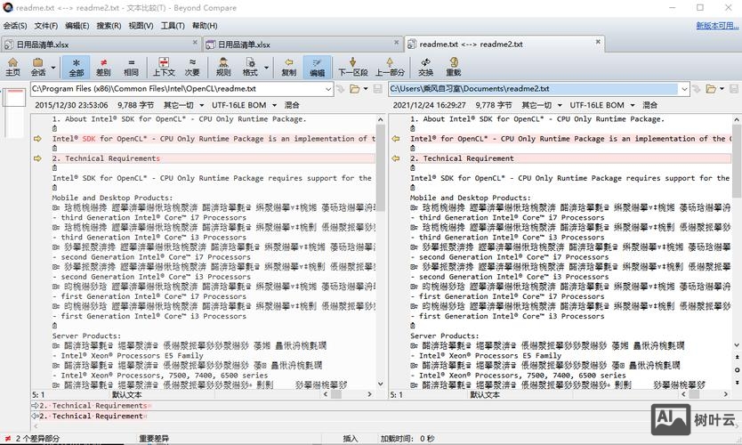The width and height of the screenshot is (742, 445).
Task: Open the 规则 rules icon
Action: (x=223, y=67)
